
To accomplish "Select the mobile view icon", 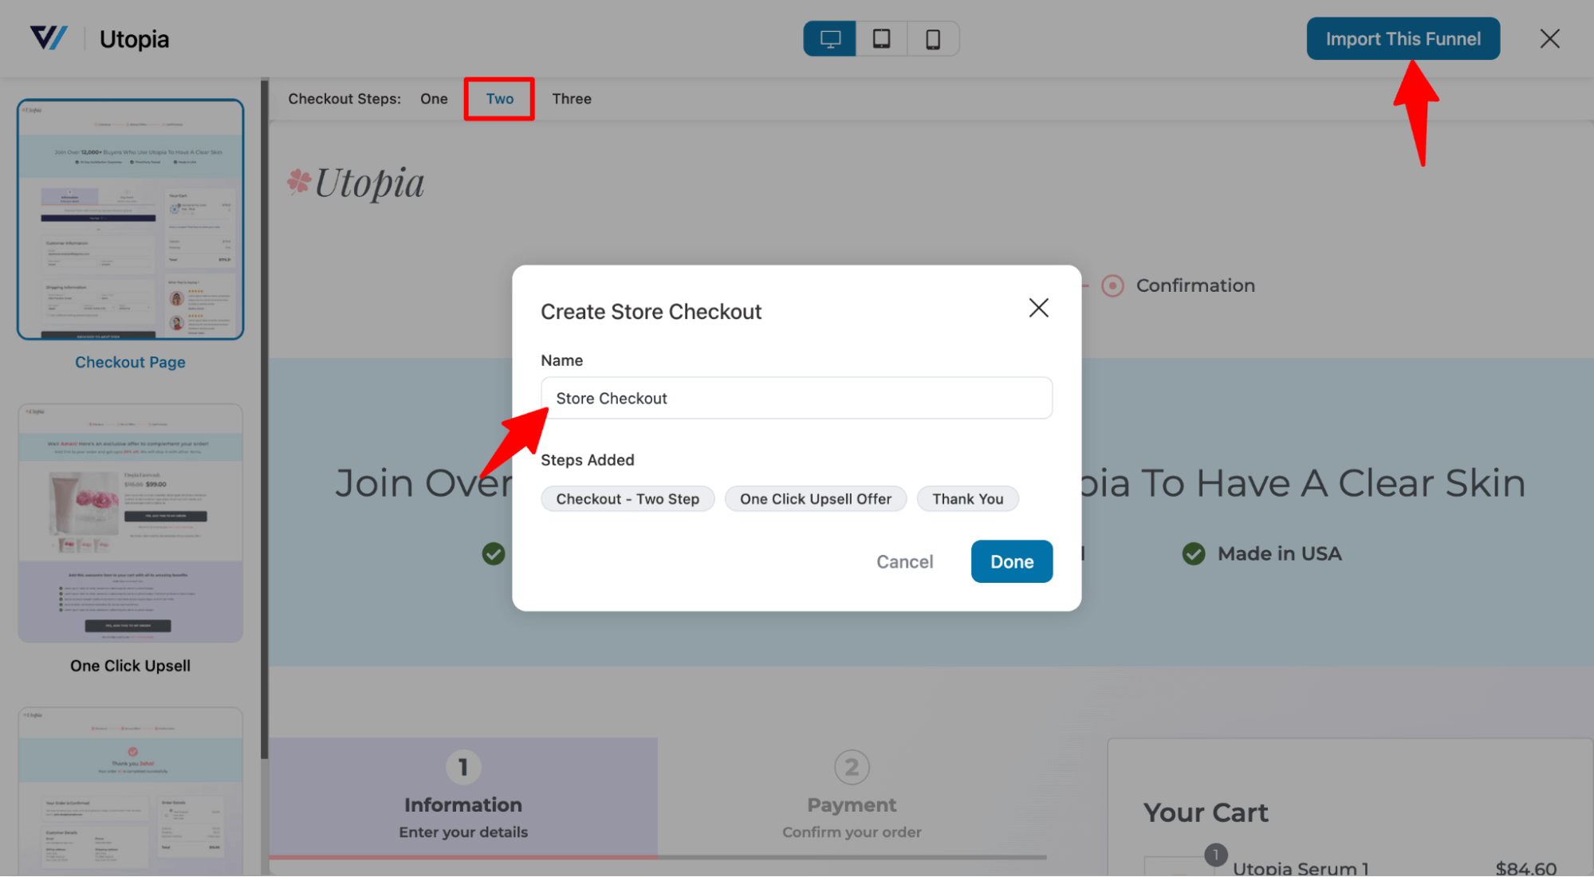I will point(932,37).
